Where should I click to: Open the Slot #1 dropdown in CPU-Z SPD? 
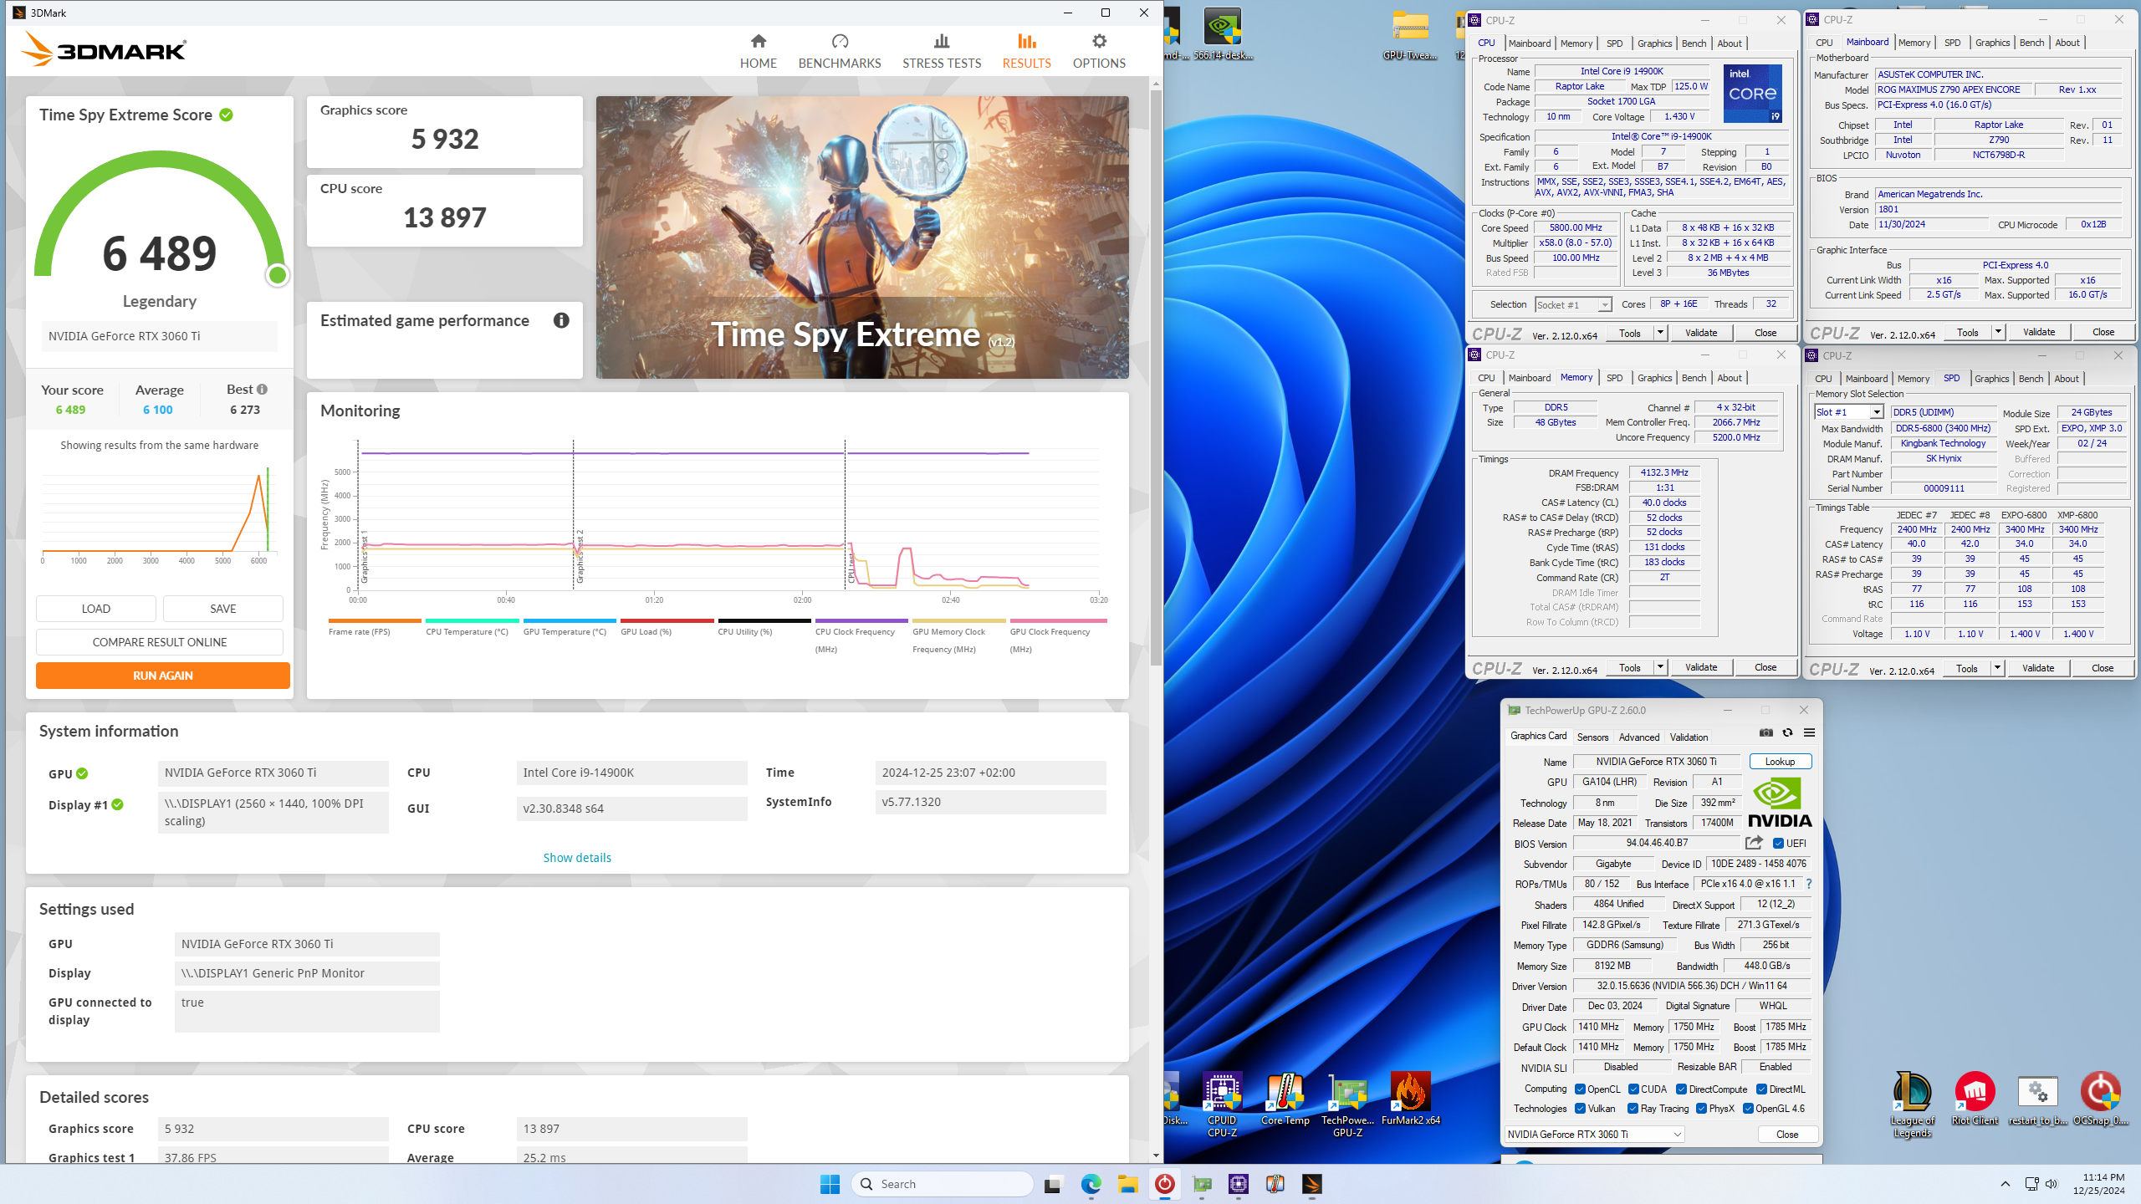1849,412
